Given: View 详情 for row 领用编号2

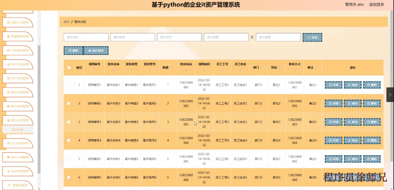Looking at the screenshot, I should click(333, 103).
